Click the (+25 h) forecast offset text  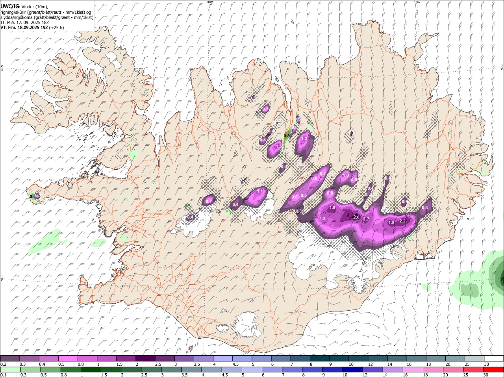pos(57,28)
